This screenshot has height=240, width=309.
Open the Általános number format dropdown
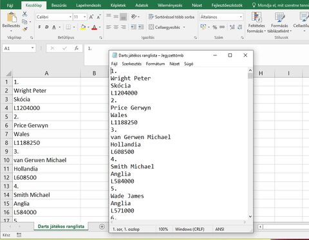[241, 17]
